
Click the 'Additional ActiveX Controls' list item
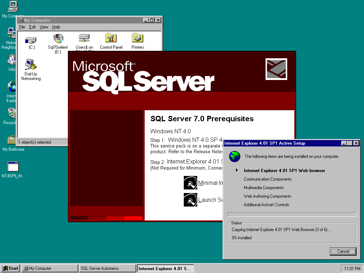pos(266,205)
